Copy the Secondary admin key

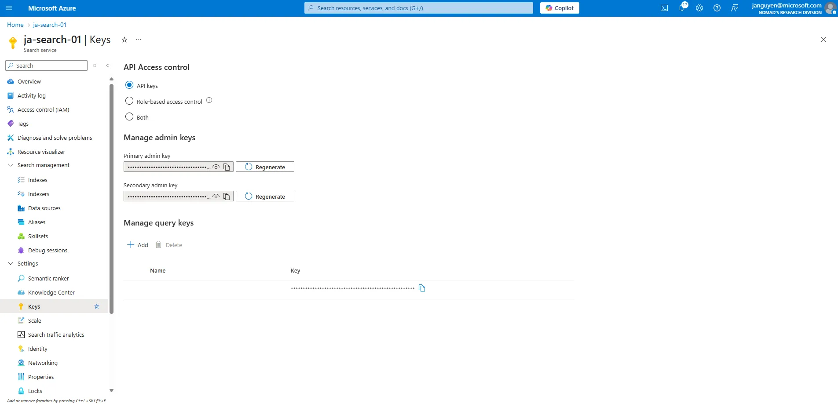click(227, 197)
